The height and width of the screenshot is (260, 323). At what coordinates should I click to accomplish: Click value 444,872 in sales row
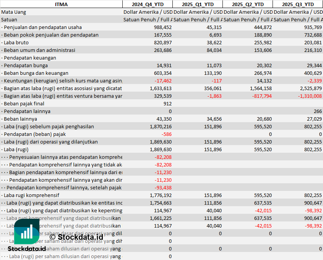(x=263, y=27)
